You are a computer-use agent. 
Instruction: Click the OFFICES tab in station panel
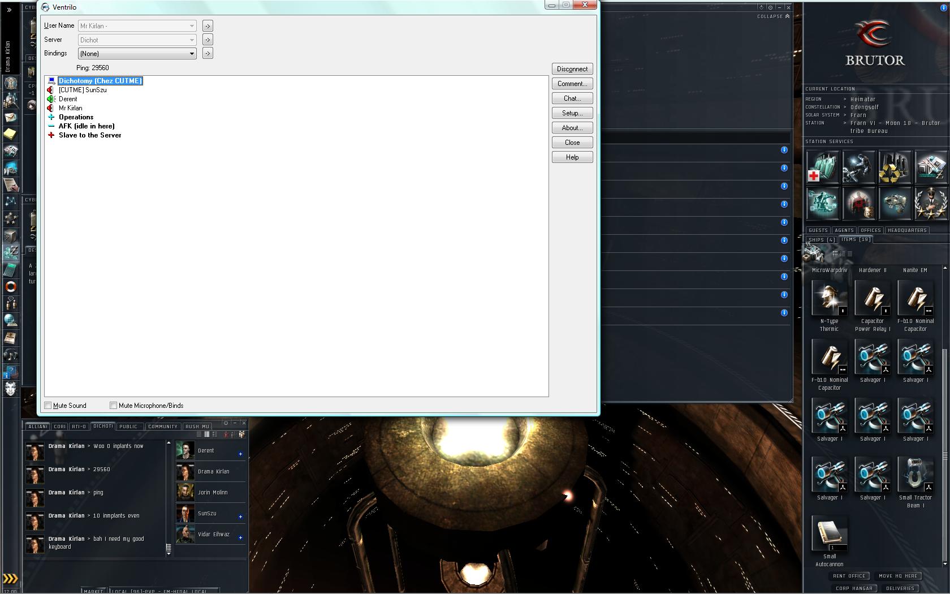click(871, 230)
